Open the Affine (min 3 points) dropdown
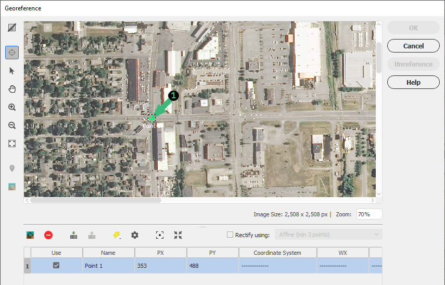The image size is (445, 285). pyautogui.click(x=328, y=235)
